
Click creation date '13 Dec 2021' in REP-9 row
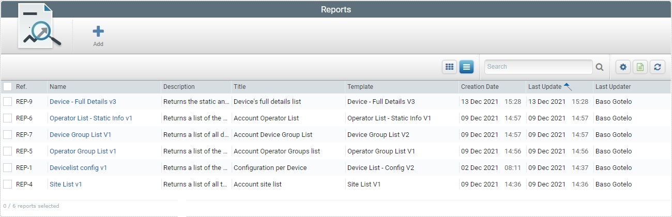pyautogui.click(x=480, y=102)
